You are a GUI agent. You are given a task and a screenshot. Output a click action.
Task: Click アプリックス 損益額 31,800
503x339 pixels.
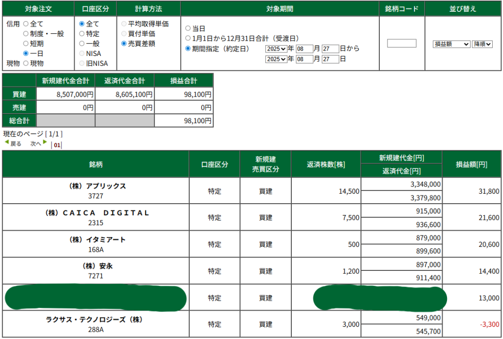click(489, 191)
